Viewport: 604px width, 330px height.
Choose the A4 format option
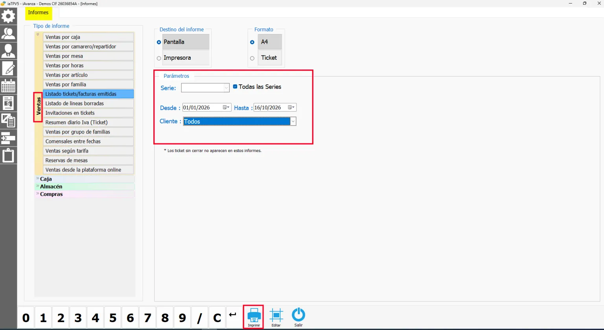pyautogui.click(x=252, y=42)
